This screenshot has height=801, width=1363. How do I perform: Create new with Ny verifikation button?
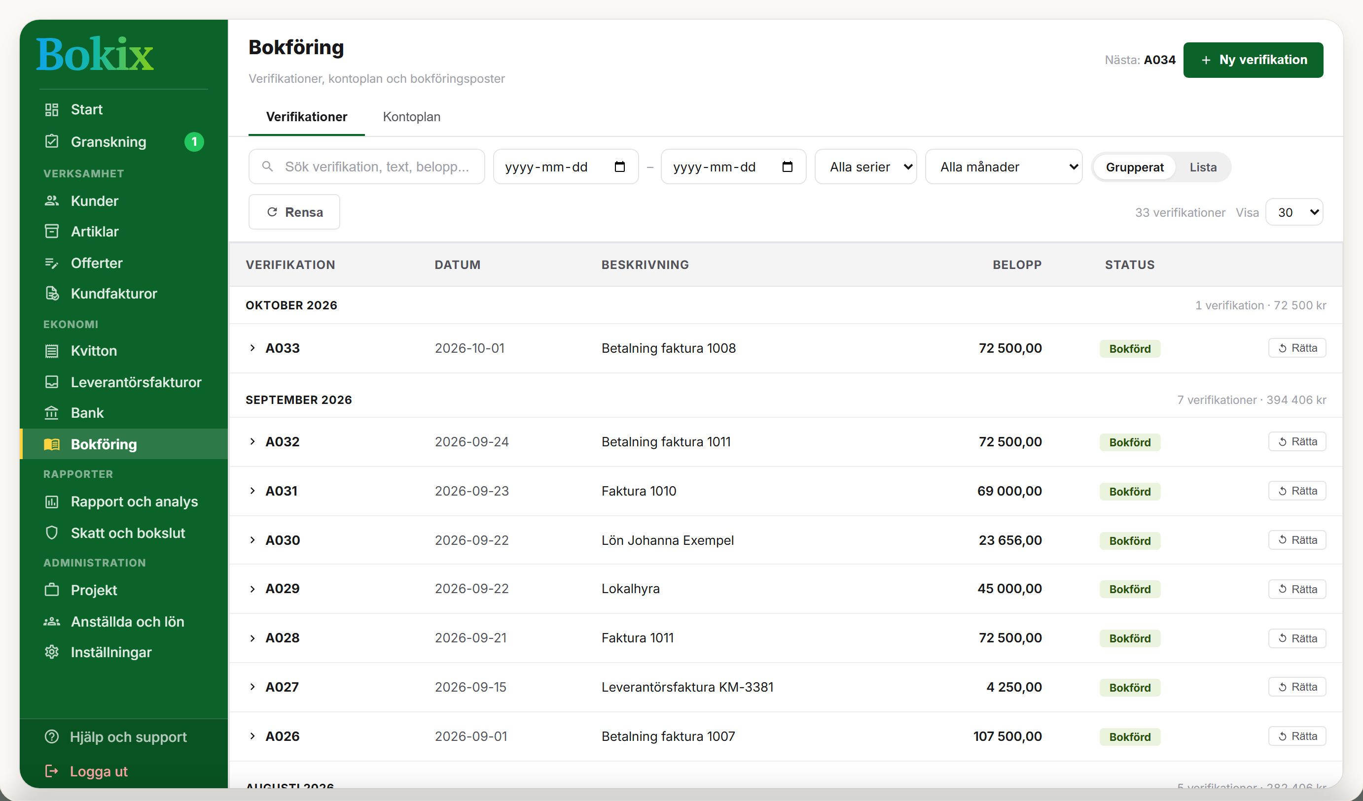tap(1253, 60)
